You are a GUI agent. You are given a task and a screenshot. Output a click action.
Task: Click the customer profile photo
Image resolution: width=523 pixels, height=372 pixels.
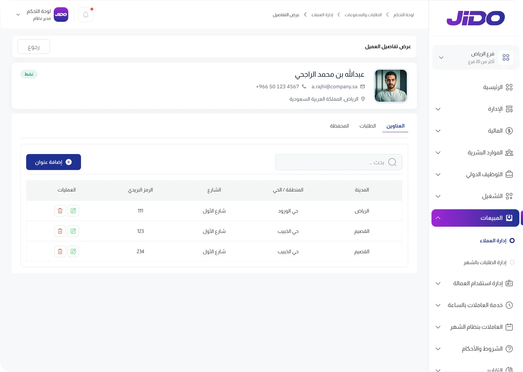pyautogui.click(x=391, y=86)
